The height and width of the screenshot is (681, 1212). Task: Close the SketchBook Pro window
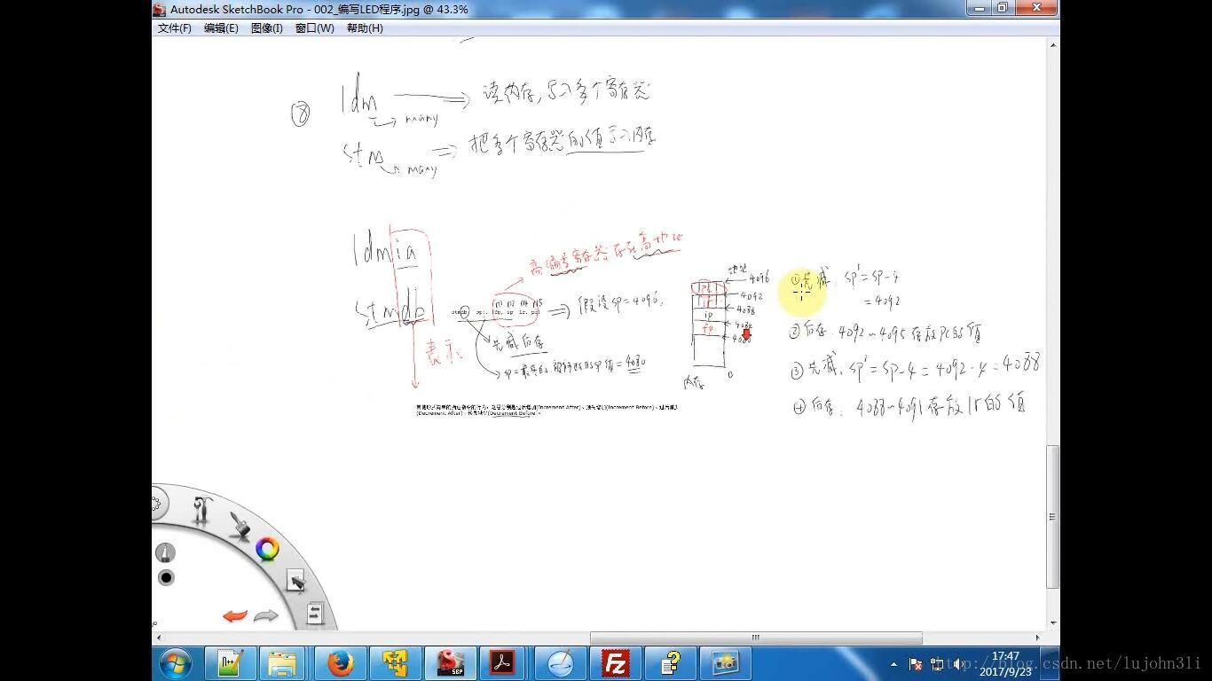(1036, 8)
